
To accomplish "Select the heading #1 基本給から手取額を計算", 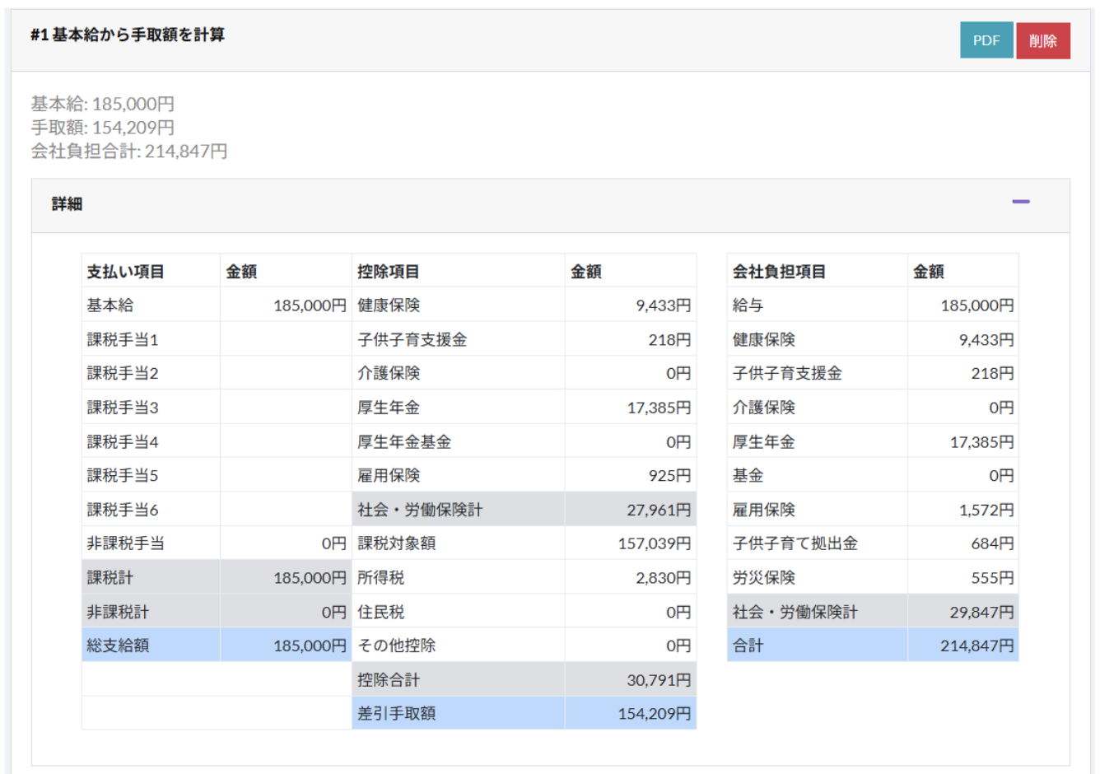I will pos(128,35).
